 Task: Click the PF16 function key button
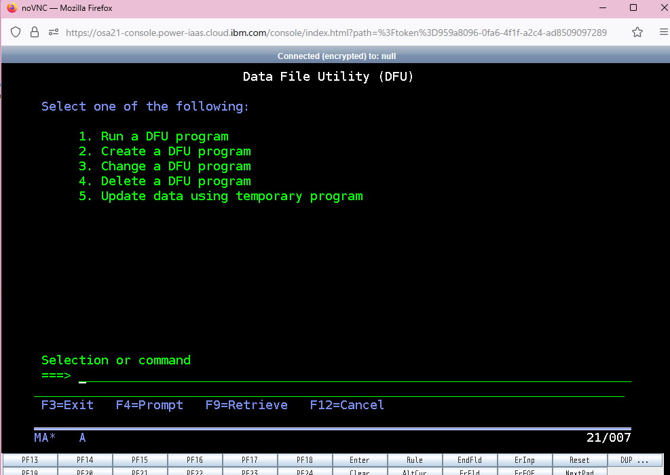195,460
